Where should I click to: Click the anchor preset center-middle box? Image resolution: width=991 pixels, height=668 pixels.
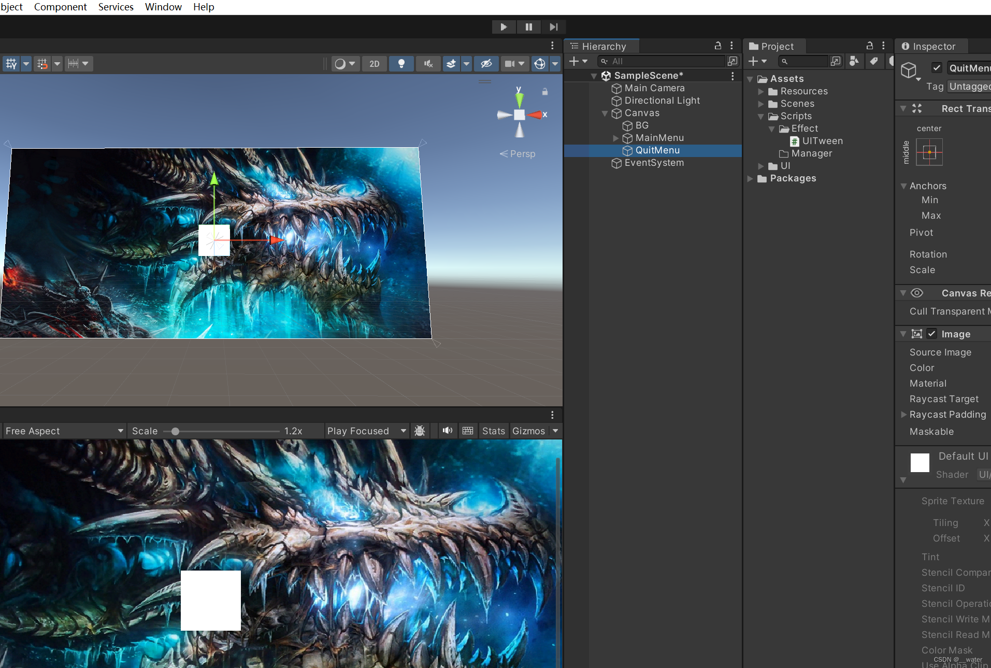coord(929,152)
